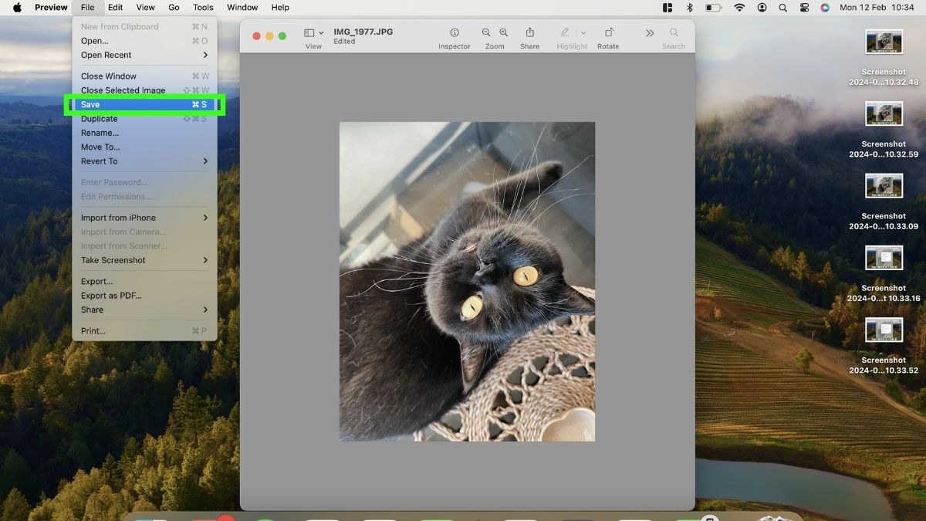Expand the Open Recent submenu
The height and width of the screenshot is (521, 926).
144,55
